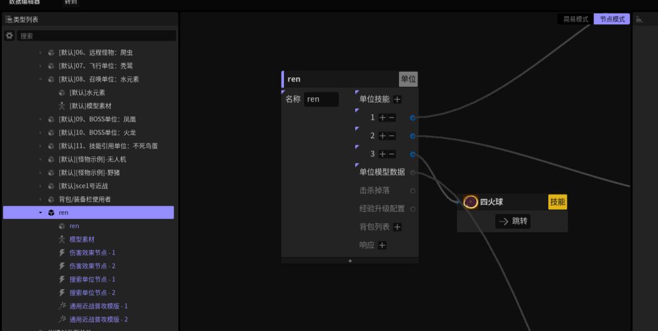
Task: Select 搜索单位节点 - 1 in the tree
Action: [93, 279]
